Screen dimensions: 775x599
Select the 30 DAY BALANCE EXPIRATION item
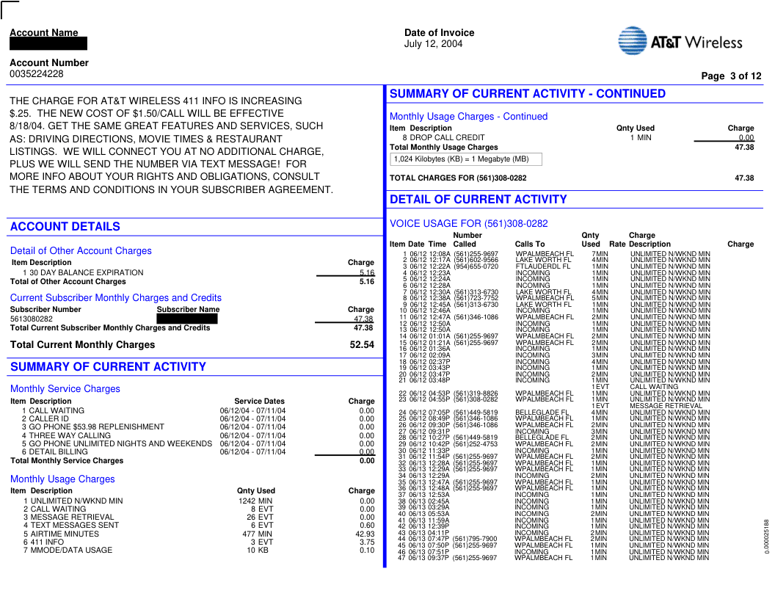(x=82, y=273)
